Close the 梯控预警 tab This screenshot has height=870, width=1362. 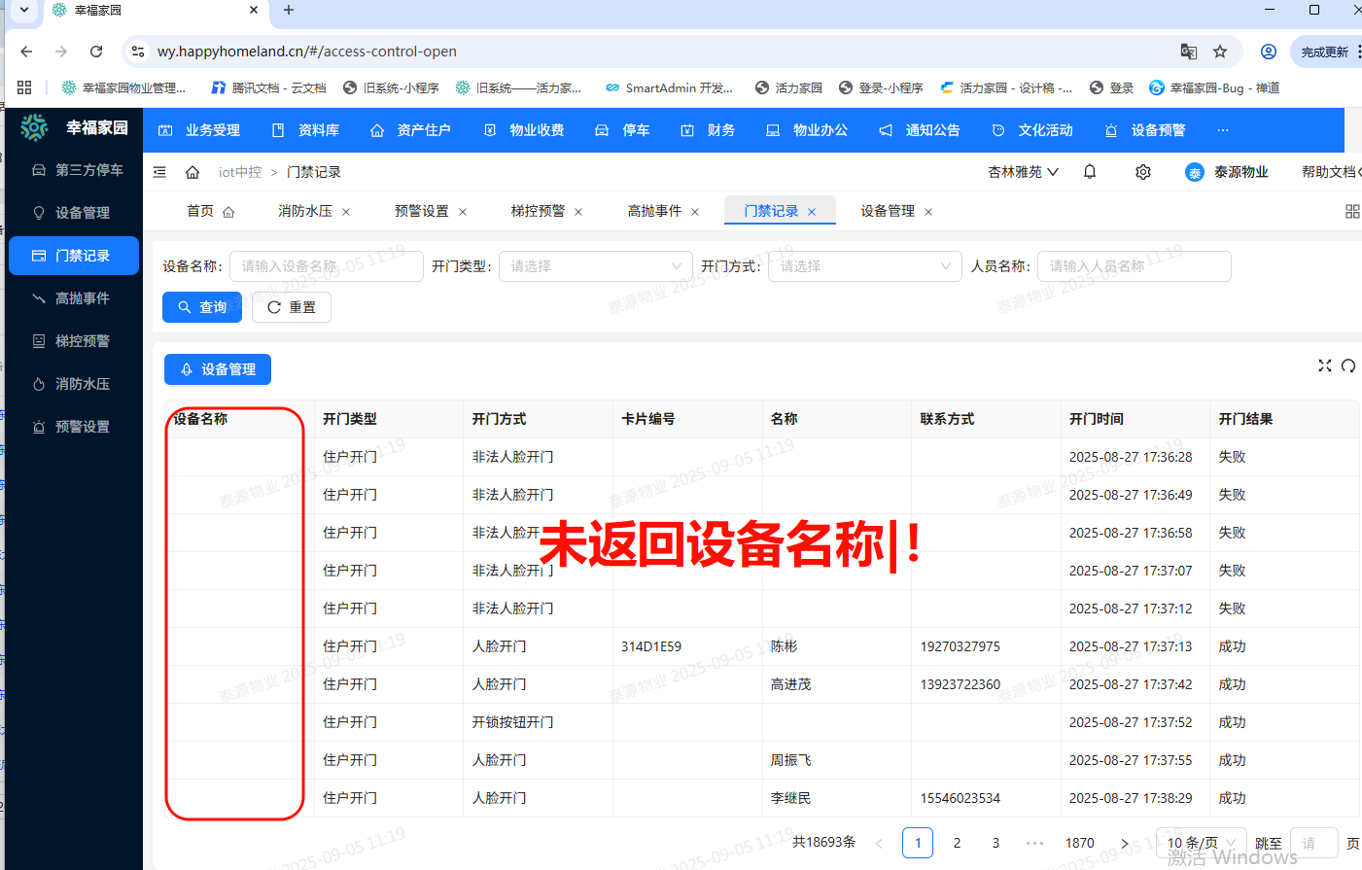(x=578, y=212)
